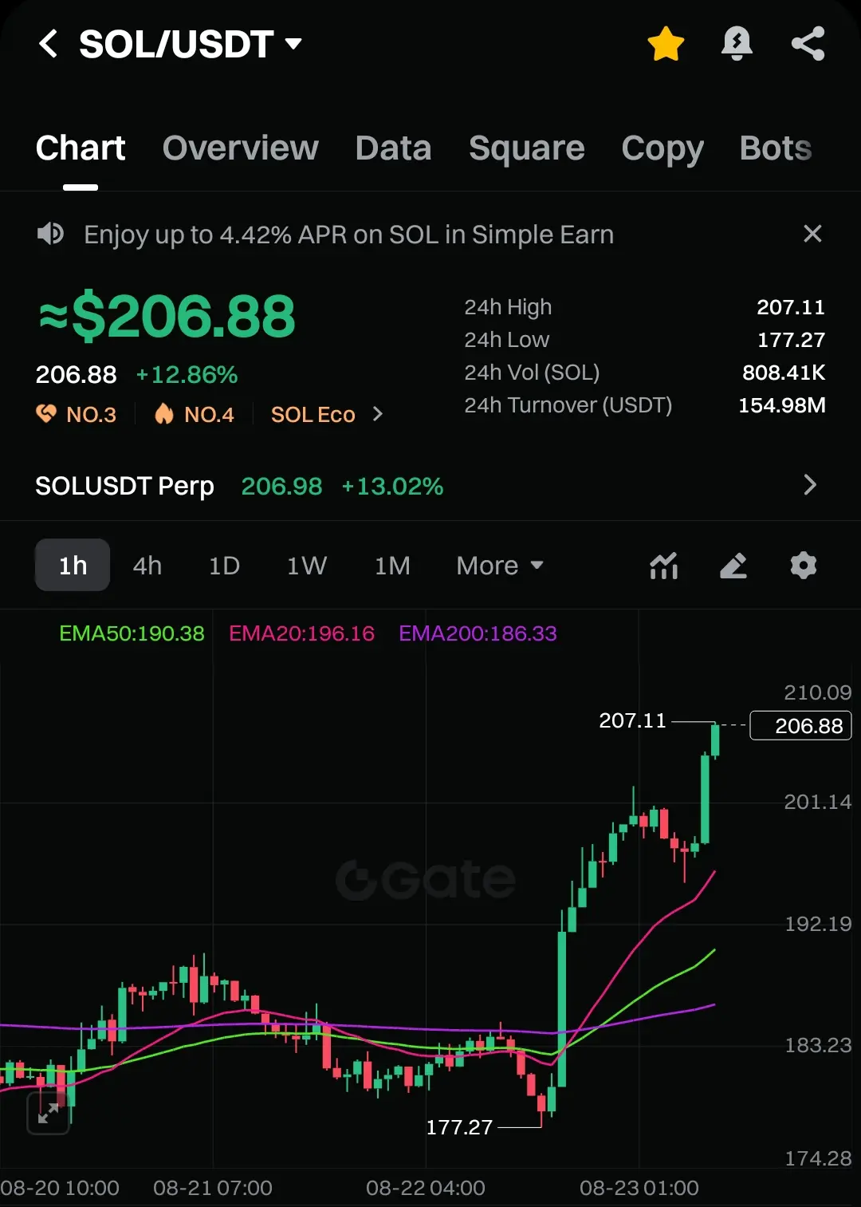Open chart settings gear
Image resolution: width=861 pixels, height=1207 pixels.
pyautogui.click(x=804, y=566)
